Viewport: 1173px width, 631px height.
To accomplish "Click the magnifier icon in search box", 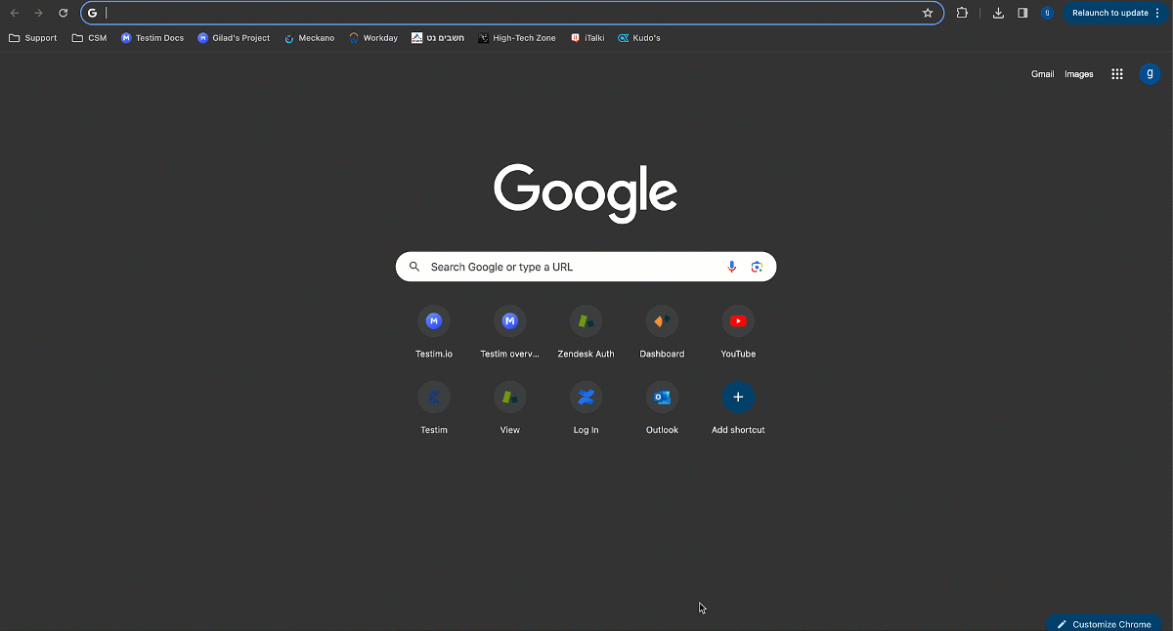I will pyautogui.click(x=414, y=267).
